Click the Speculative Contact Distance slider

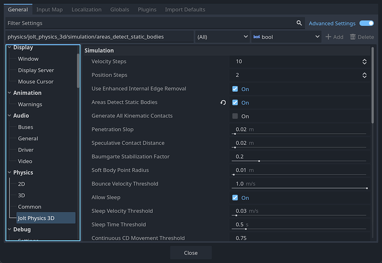tap(299, 148)
